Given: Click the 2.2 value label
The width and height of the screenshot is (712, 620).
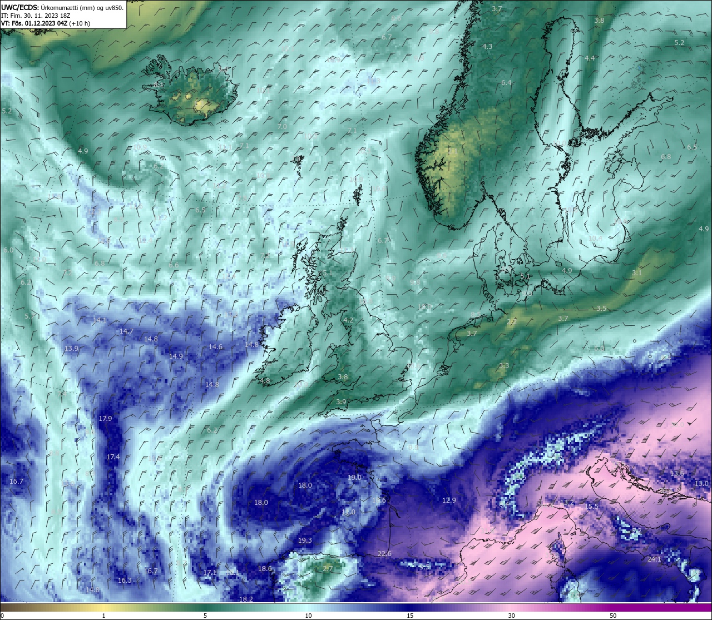Looking at the screenshot, I should coord(512,321).
